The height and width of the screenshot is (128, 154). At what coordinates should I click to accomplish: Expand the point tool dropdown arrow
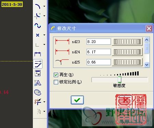pos(44,35)
